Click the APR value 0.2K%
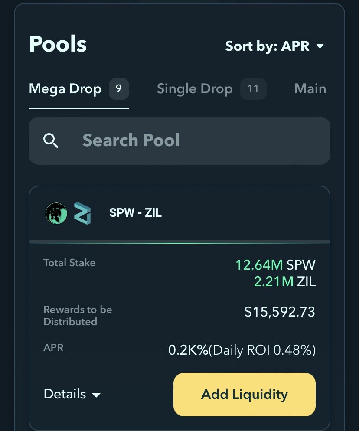Screen dimensions: 359x431 click(188, 350)
